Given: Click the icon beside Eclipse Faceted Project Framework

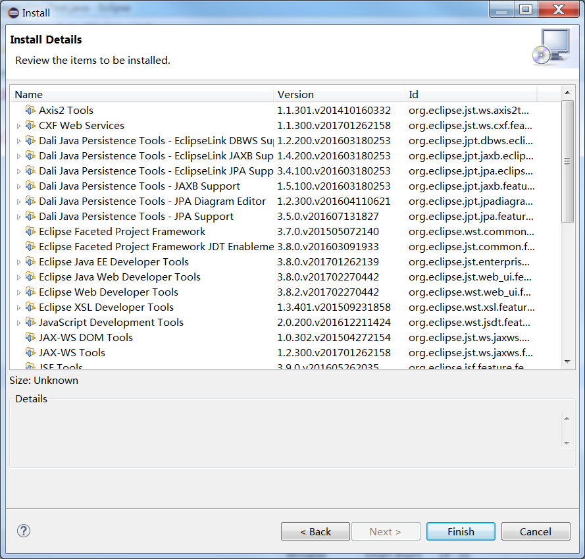Looking at the screenshot, I should point(30,232).
